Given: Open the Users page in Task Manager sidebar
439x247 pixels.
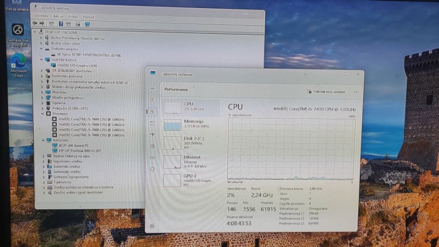Looking at the screenshot, I should pos(152,146).
